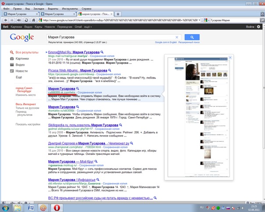Preview Инфодосье result with magnifier icon
Screen dimensions: 265x212
[98, 180]
